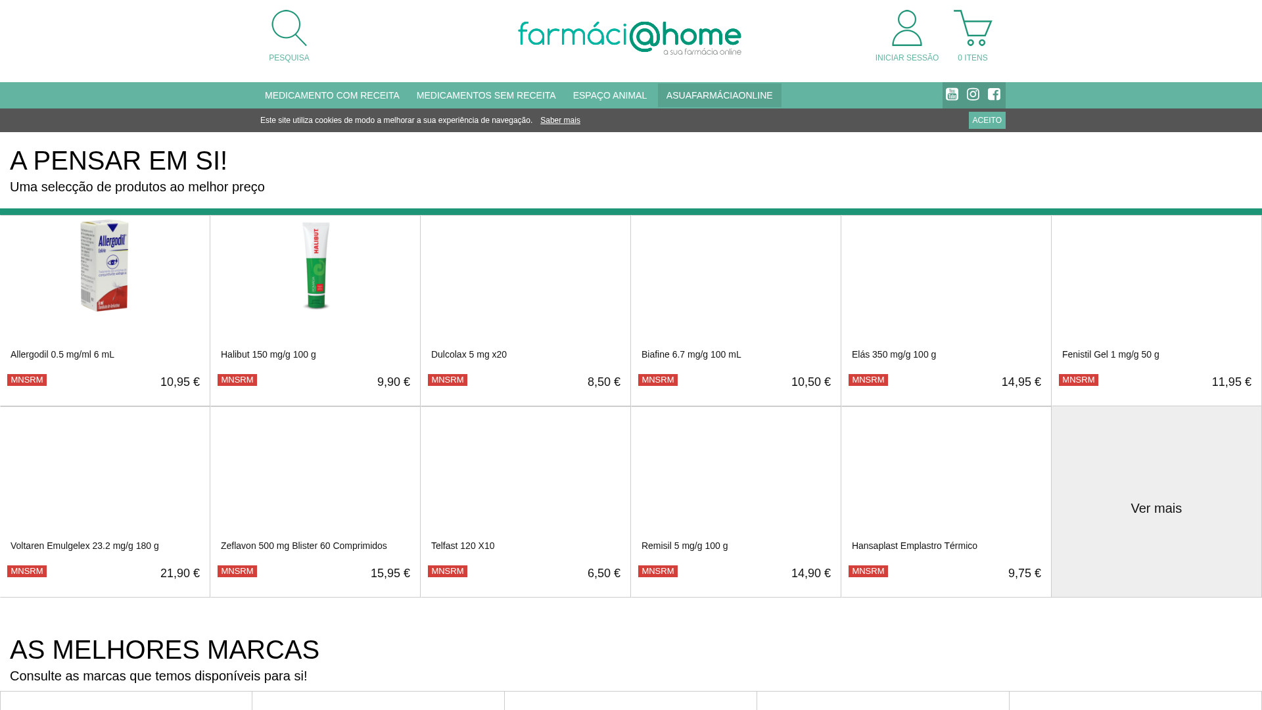Screen dimensions: 1262x710
Task: Click MNSRM tag on Allergodil card
Action: tap(27, 380)
